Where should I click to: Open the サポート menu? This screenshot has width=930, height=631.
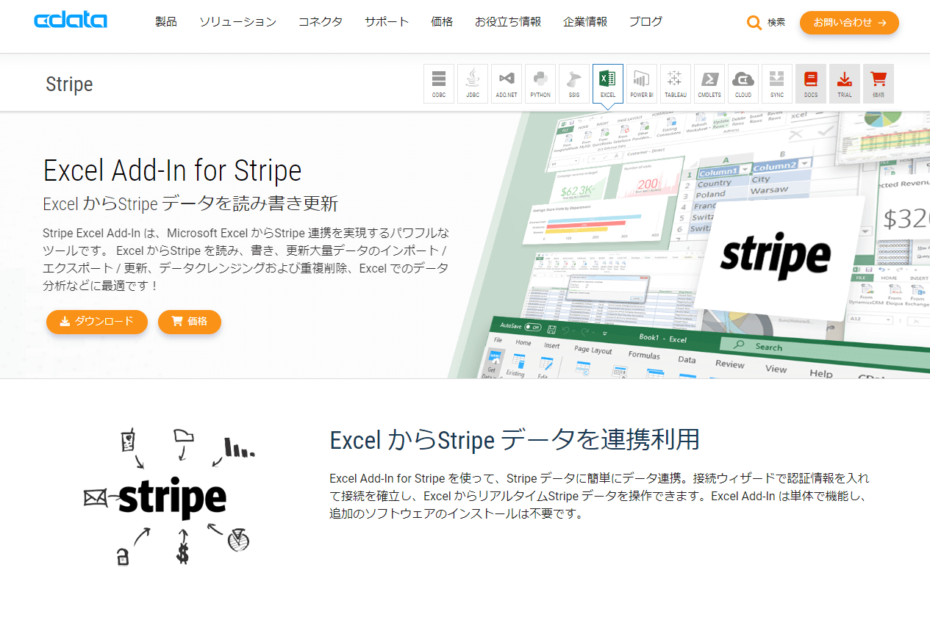point(387,22)
